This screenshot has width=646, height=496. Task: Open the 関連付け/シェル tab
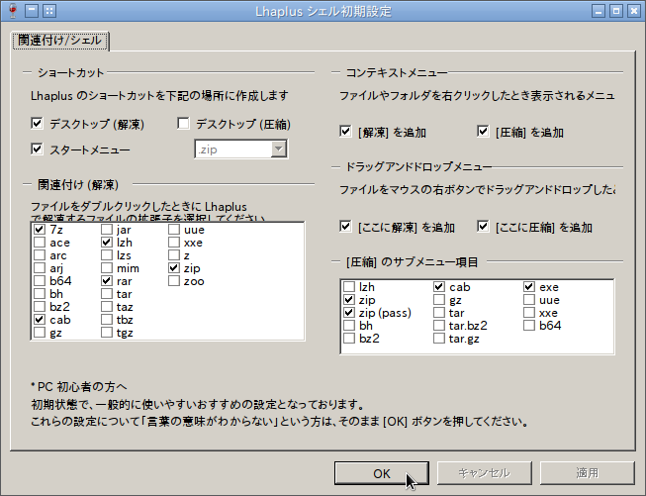coord(60,41)
